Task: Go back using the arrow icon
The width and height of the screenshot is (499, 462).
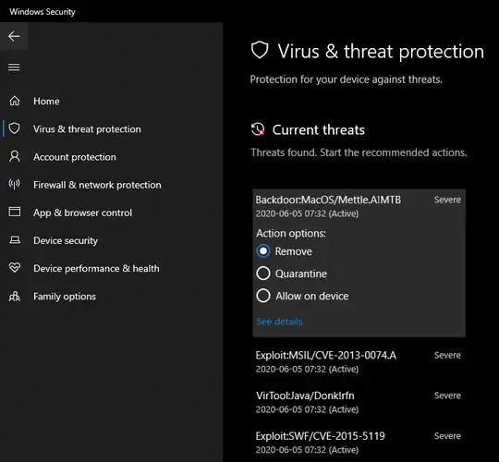Action: coord(14,36)
